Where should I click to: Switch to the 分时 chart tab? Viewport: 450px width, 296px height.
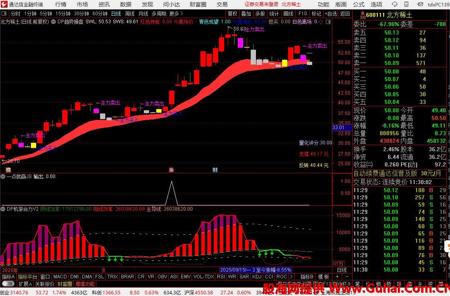point(16,14)
